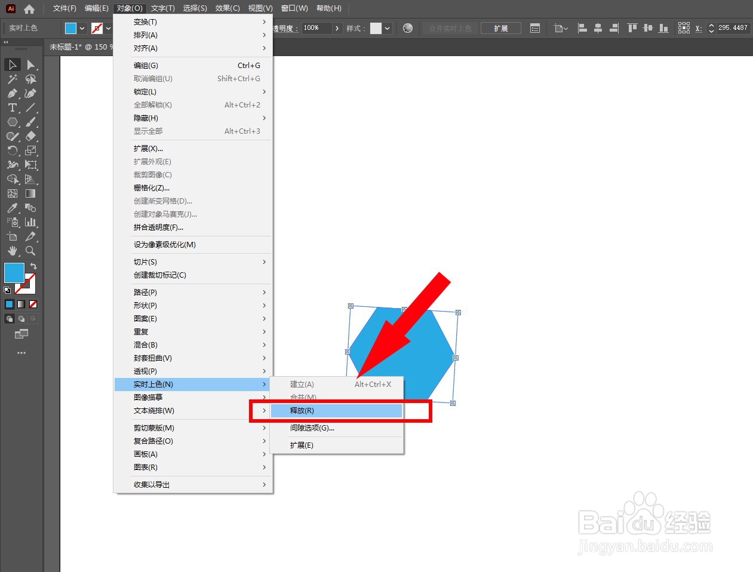The width and height of the screenshot is (753, 572).
Task: Open the 效果(C) menu
Action: 228,8
